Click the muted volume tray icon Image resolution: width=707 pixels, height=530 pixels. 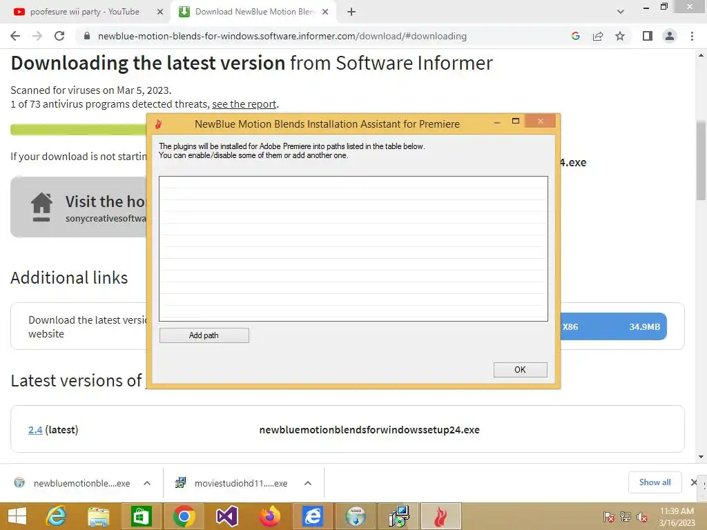[x=642, y=517]
